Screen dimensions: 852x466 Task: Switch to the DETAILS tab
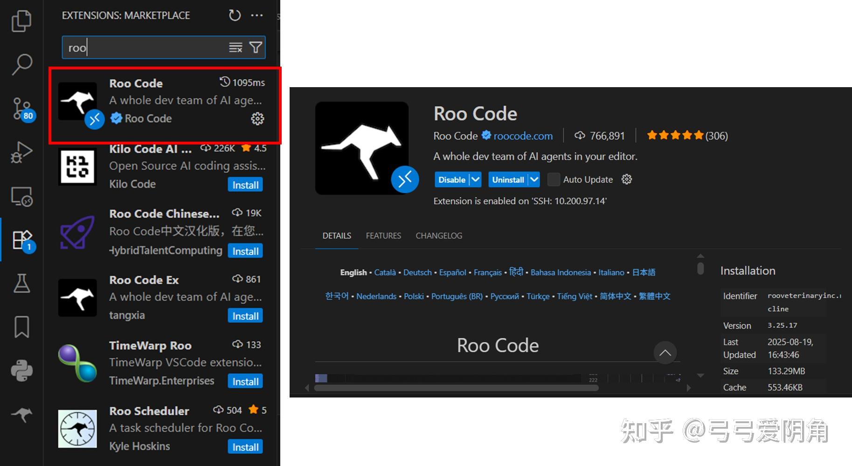pos(337,236)
